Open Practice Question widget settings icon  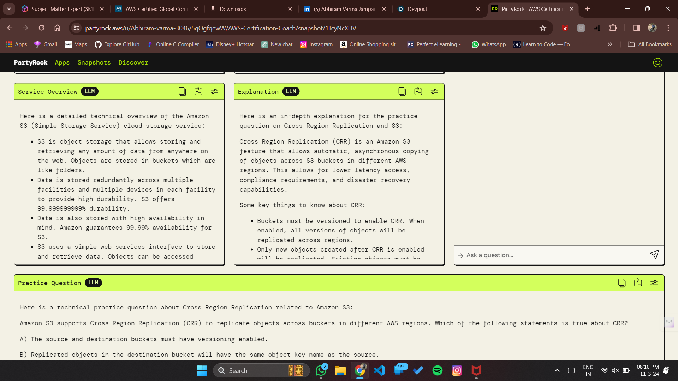(654, 283)
